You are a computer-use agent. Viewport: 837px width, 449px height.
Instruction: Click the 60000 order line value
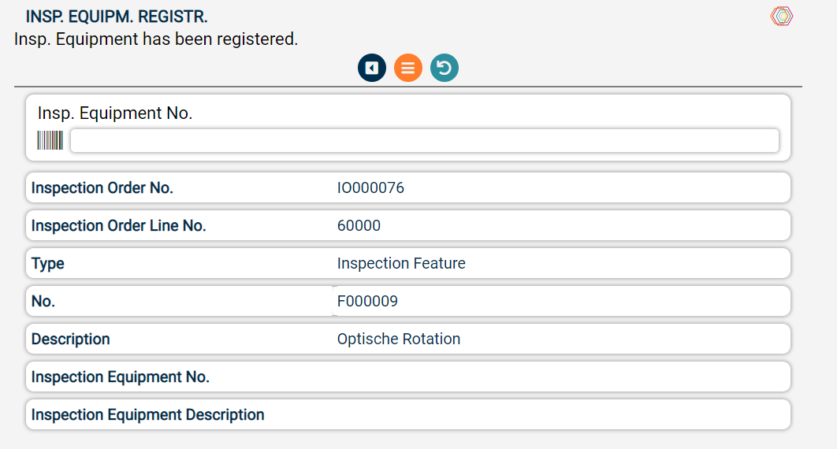[359, 225]
